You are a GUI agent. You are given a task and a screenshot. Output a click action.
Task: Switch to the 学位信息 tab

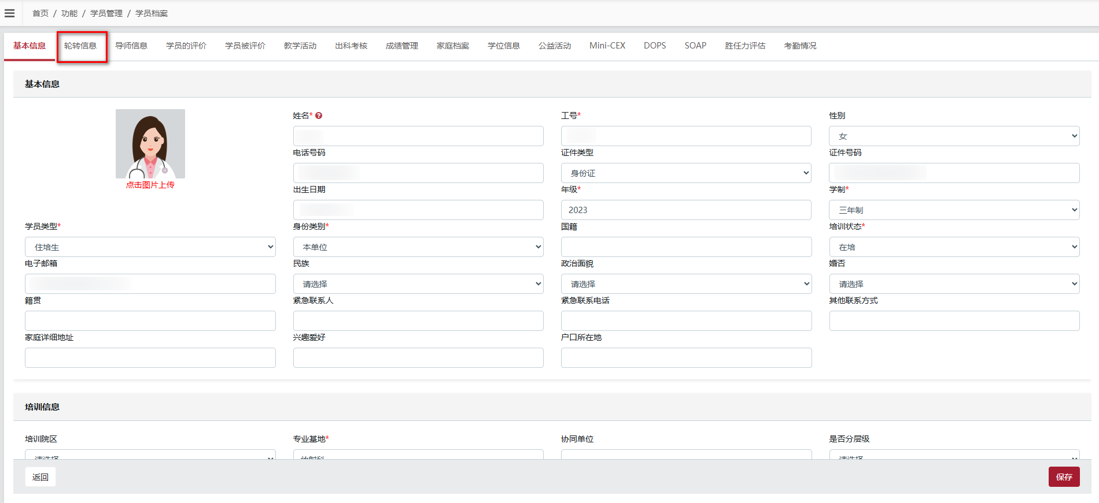[x=504, y=46]
